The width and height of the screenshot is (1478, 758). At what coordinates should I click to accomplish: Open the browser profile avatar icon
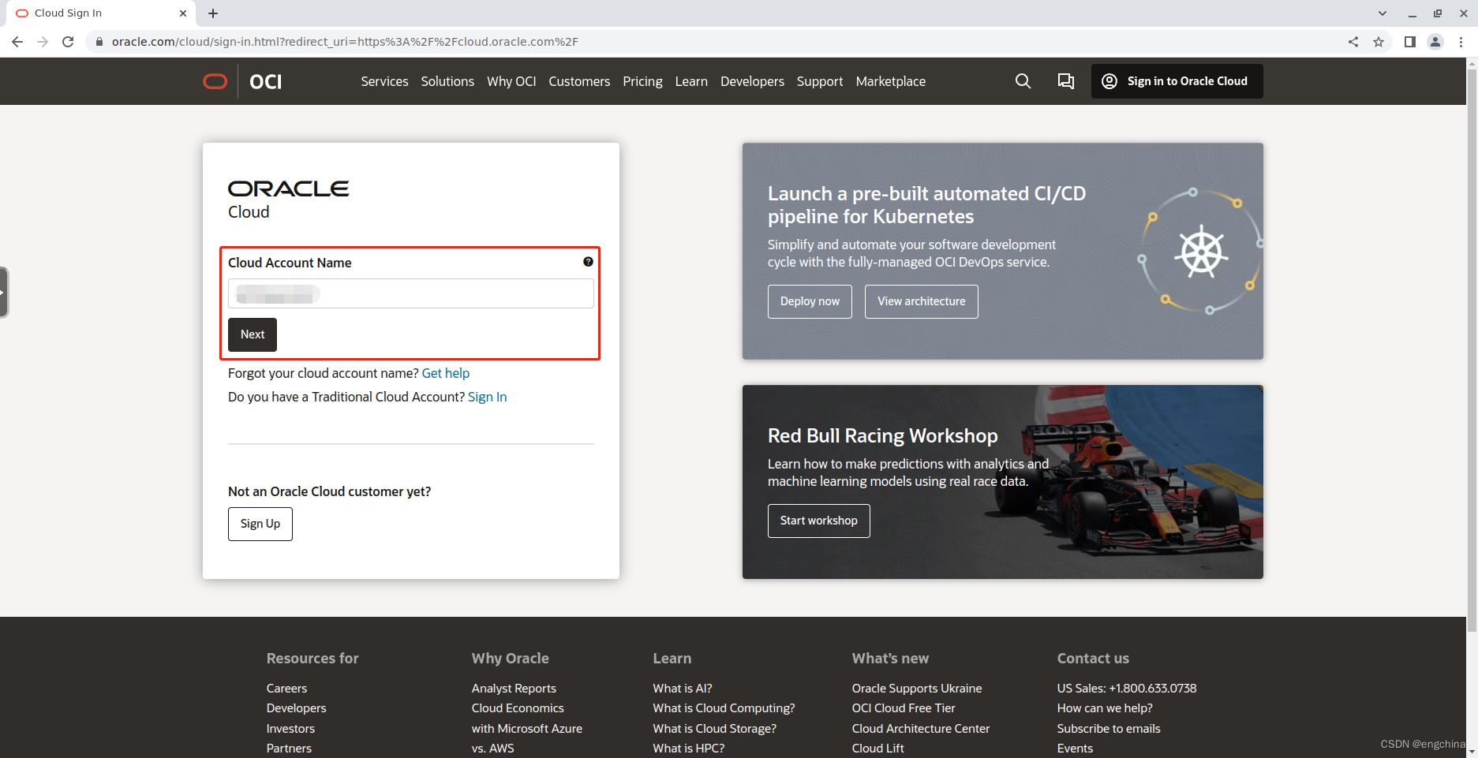pos(1435,42)
